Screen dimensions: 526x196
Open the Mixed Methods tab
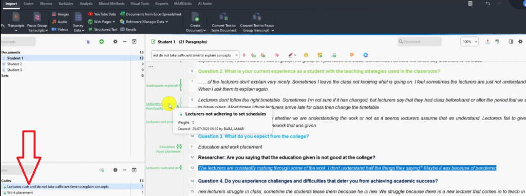click(111, 4)
